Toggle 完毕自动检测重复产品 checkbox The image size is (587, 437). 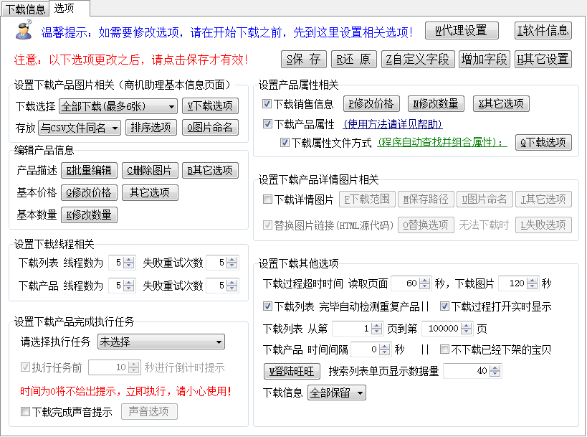[267, 306]
